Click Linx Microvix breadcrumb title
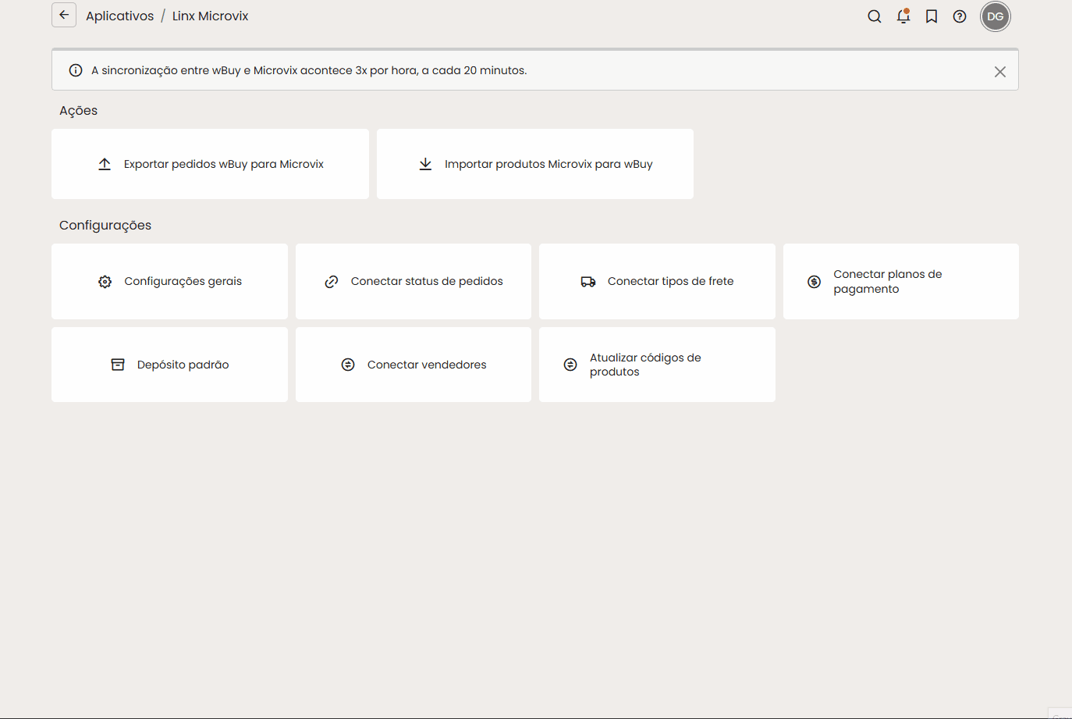 click(211, 16)
